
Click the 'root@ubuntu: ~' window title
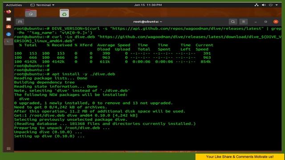click(147, 22)
